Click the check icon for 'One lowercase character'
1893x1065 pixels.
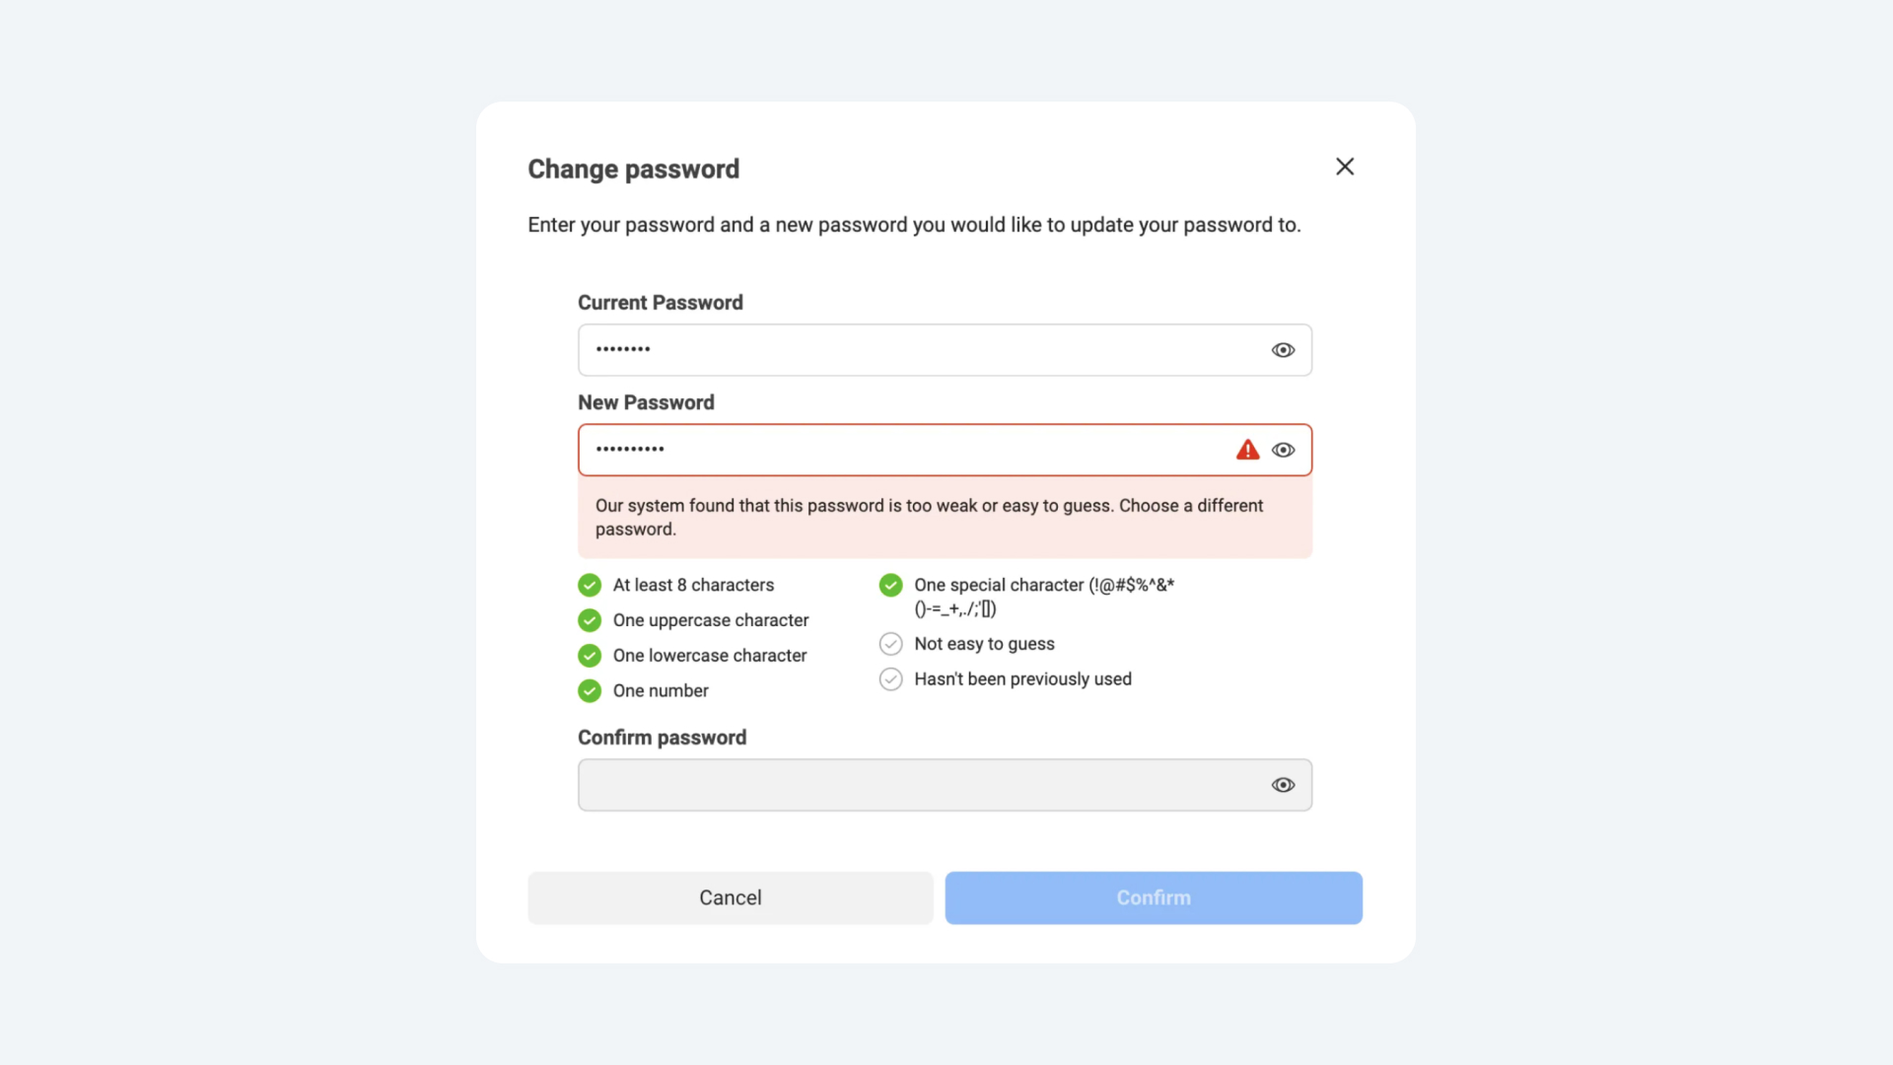pyautogui.click(x=589, y=655)
